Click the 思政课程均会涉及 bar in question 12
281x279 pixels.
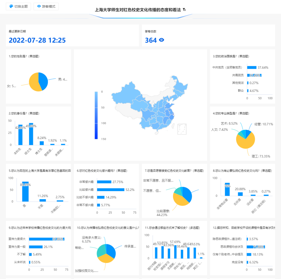click(x=256, y=247)
